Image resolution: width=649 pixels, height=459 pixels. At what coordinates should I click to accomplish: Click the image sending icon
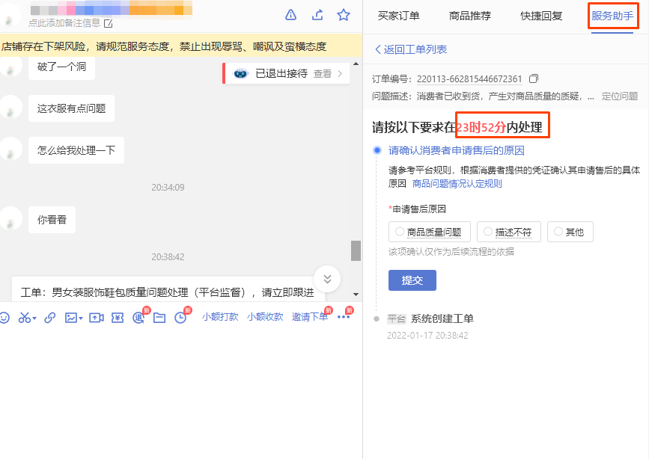[70, 317]
